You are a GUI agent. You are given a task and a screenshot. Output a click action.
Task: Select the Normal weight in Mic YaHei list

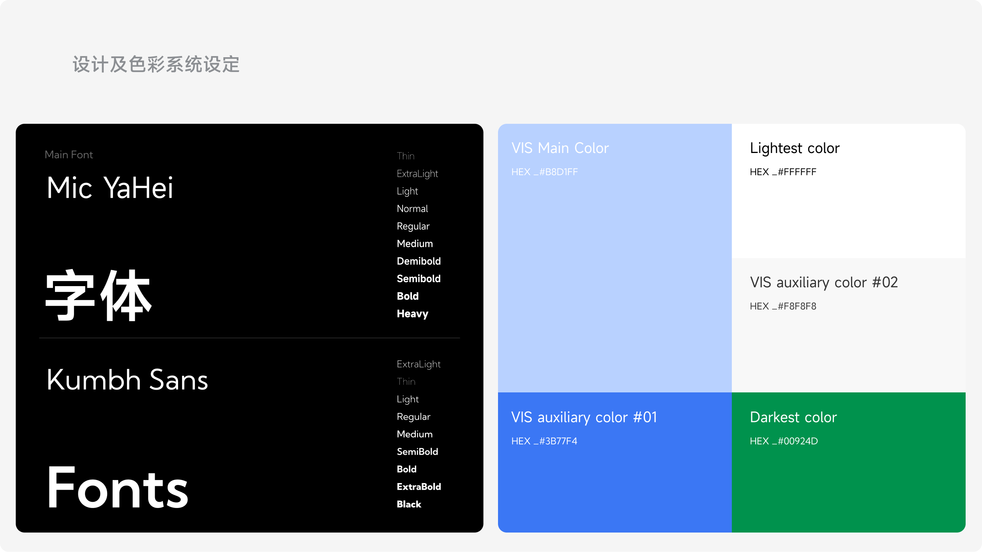[x=412, y=209]
